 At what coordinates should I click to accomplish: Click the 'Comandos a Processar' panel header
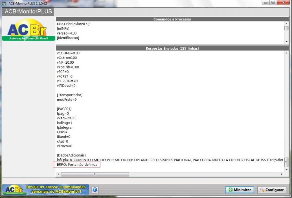click(172, 19)
